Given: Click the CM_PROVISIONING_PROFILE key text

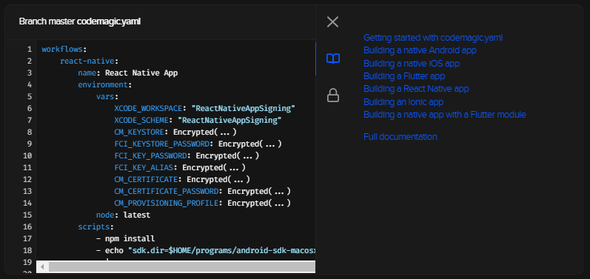Looking at the screenshot, I should coord(167,203).
